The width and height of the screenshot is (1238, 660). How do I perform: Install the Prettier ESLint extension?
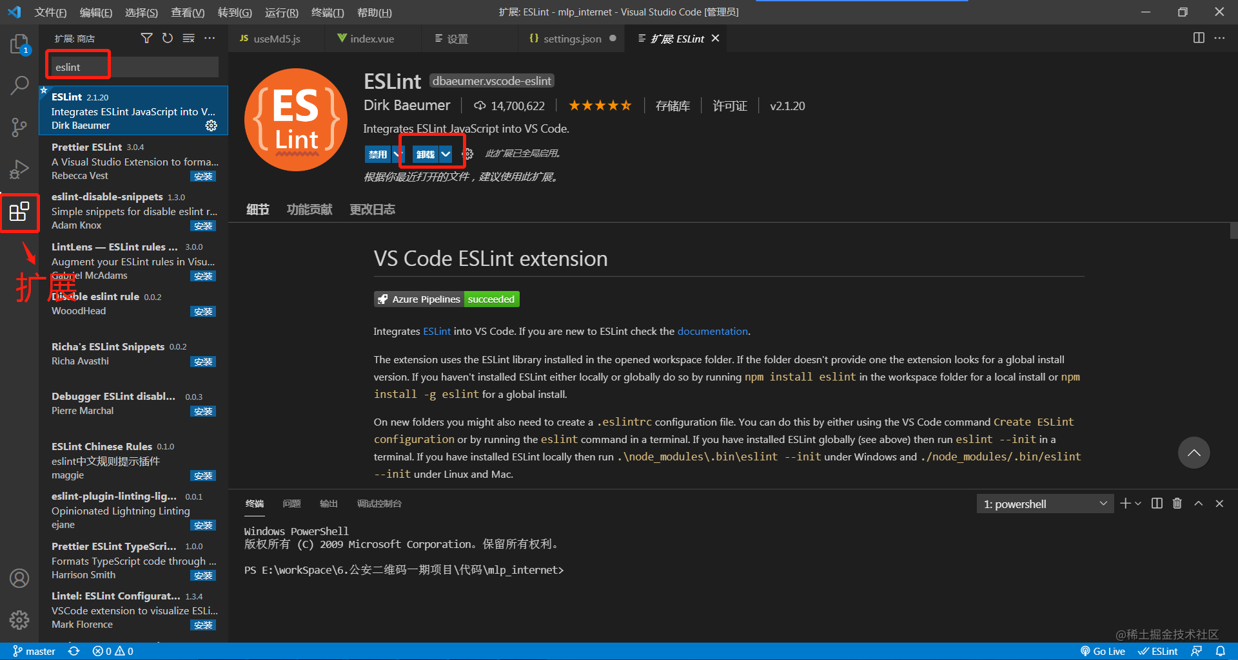pos(203,176)
